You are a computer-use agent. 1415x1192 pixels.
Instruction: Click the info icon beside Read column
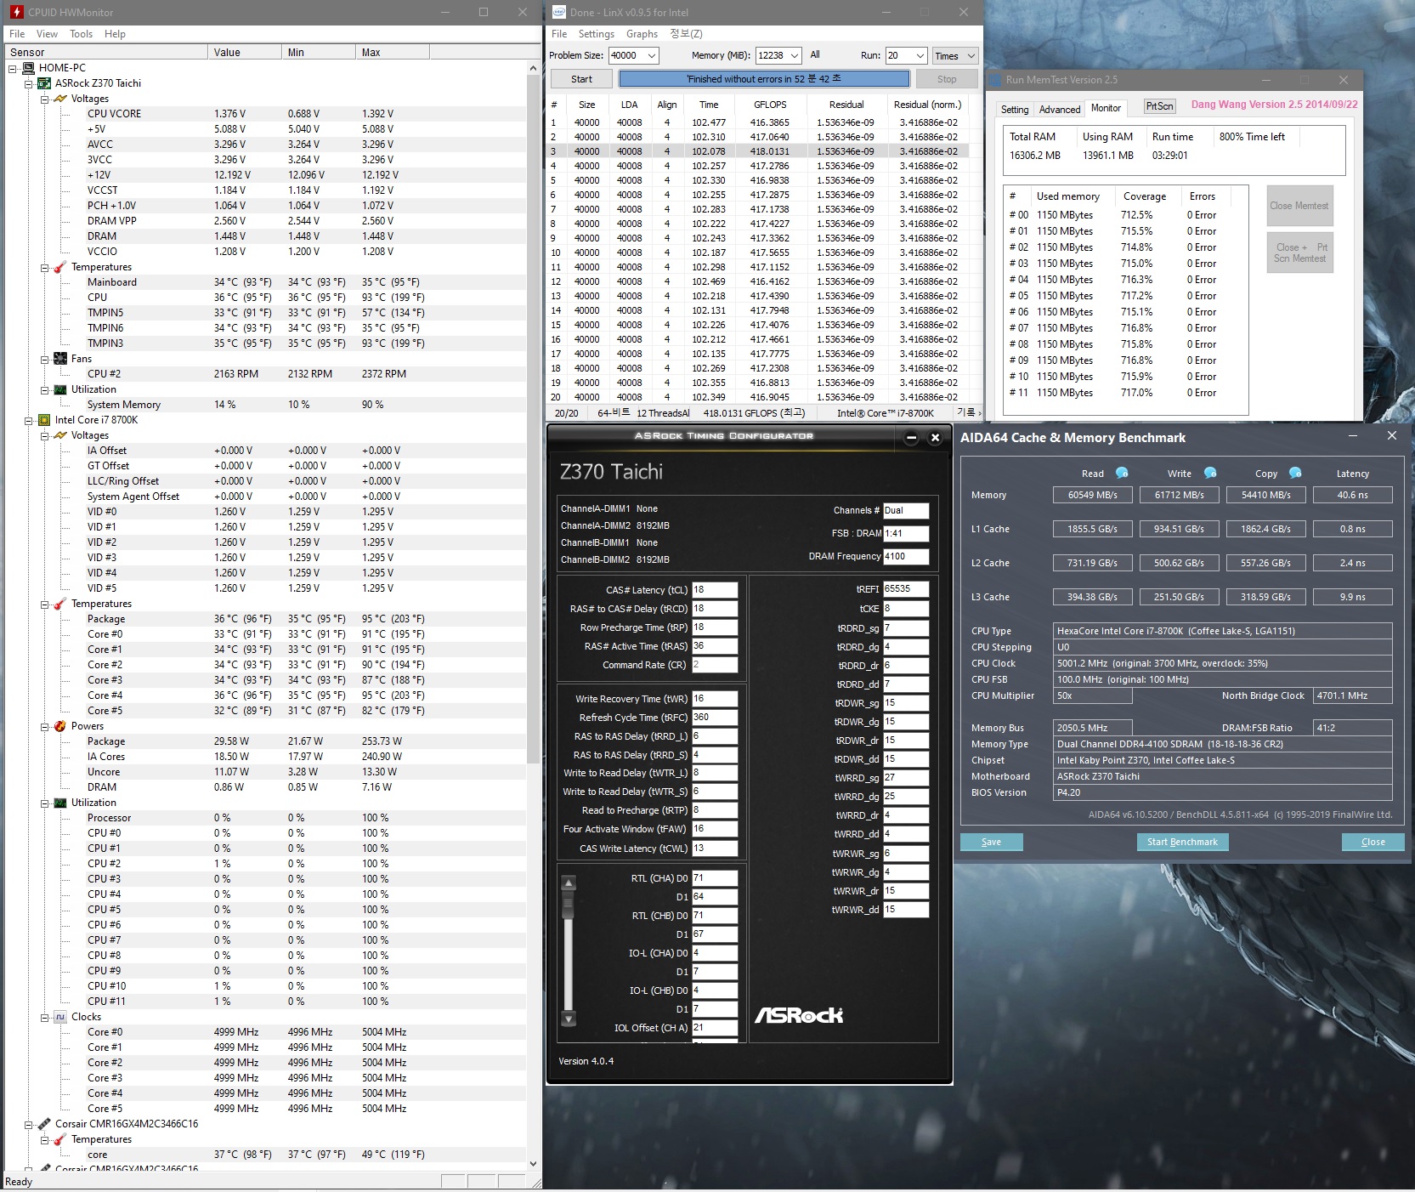[1122, 473]
